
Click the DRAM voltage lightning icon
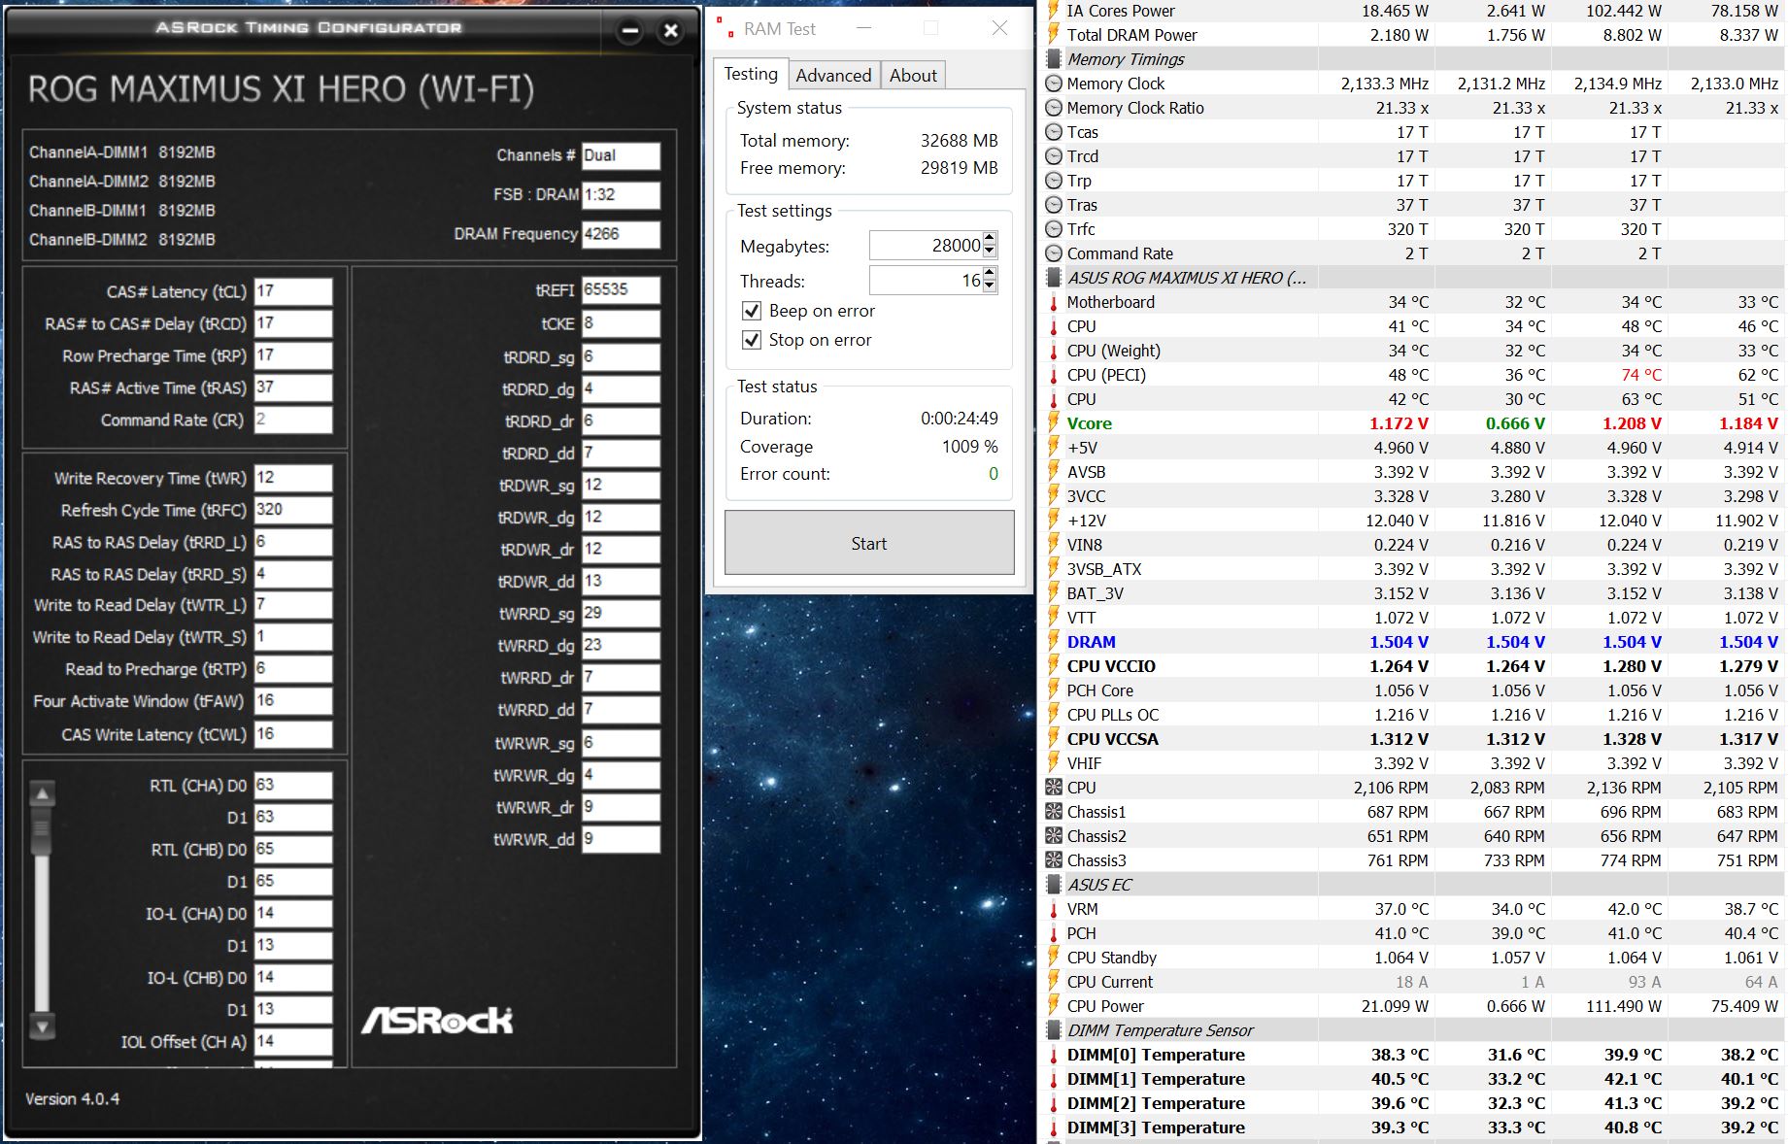click(1054, 642)
